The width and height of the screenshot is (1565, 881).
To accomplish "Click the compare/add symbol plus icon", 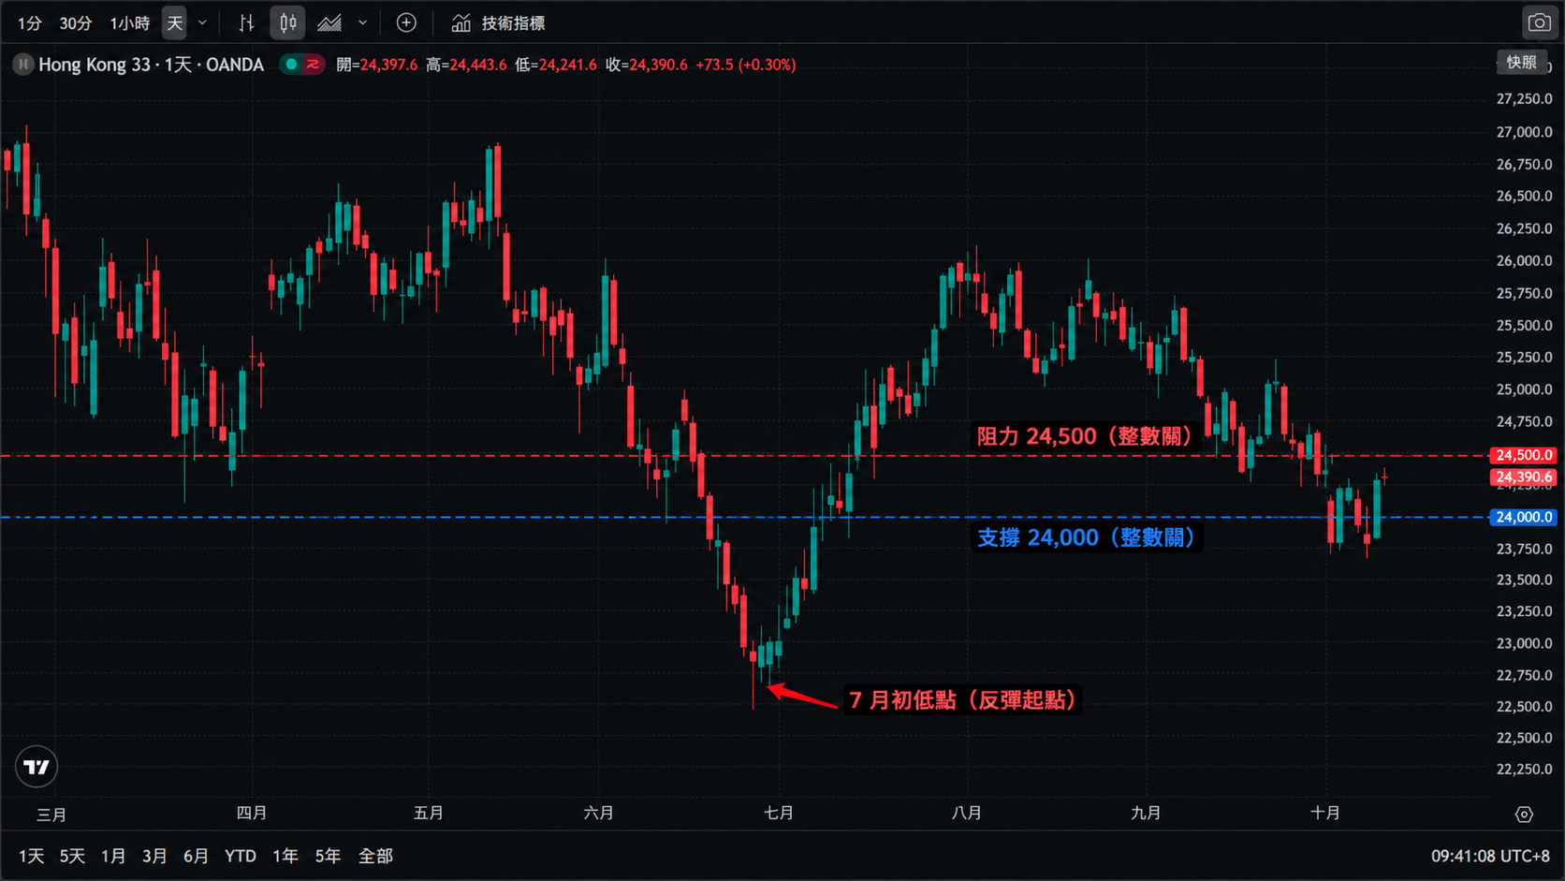I will 406,22.
